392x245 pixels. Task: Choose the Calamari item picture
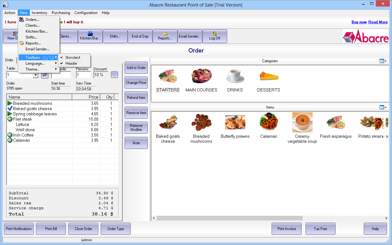[269, 122]
